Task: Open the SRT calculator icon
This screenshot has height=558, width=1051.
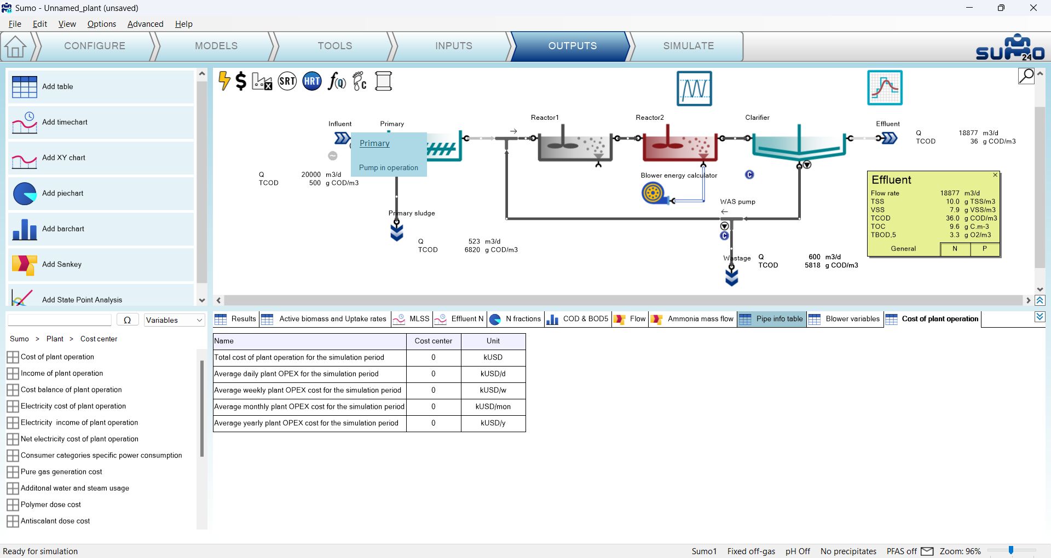Action: (x=287, y=82)
